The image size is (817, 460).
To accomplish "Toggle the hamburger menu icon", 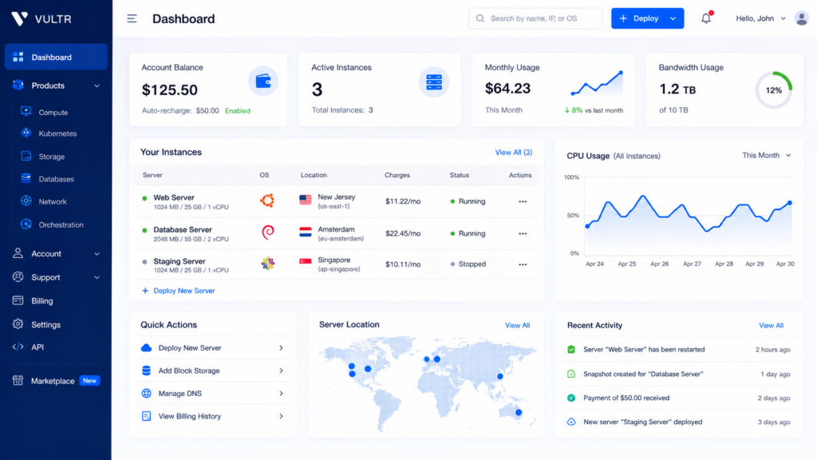I will pyautogui.click(x=132, y=19).
